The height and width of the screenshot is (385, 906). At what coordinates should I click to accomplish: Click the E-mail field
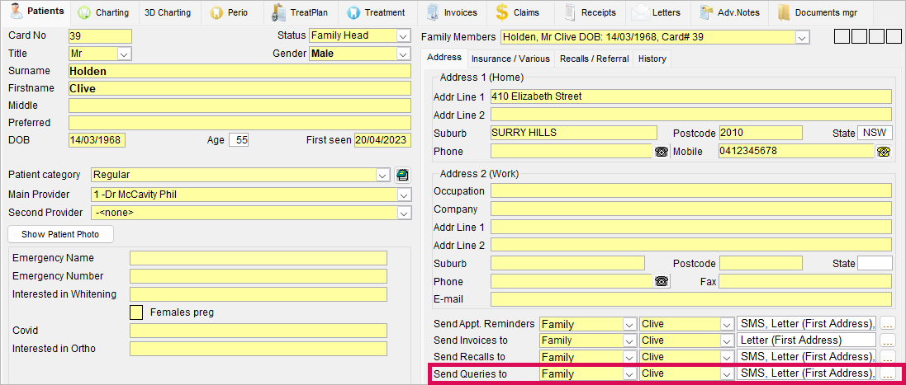(x=691, y=299)
